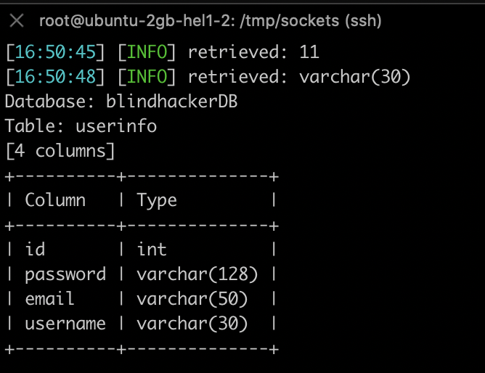Close the ssh terminal tab
This screenshot has height=373, width=485.
pyautogui.click(x=17, y=21)
